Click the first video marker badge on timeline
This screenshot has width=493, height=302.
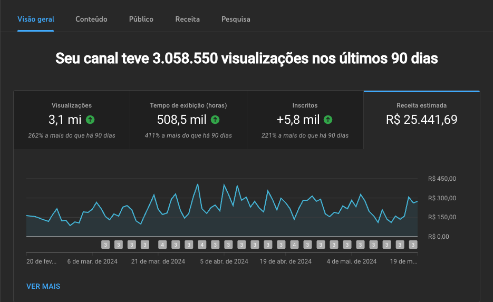point(105,245)
